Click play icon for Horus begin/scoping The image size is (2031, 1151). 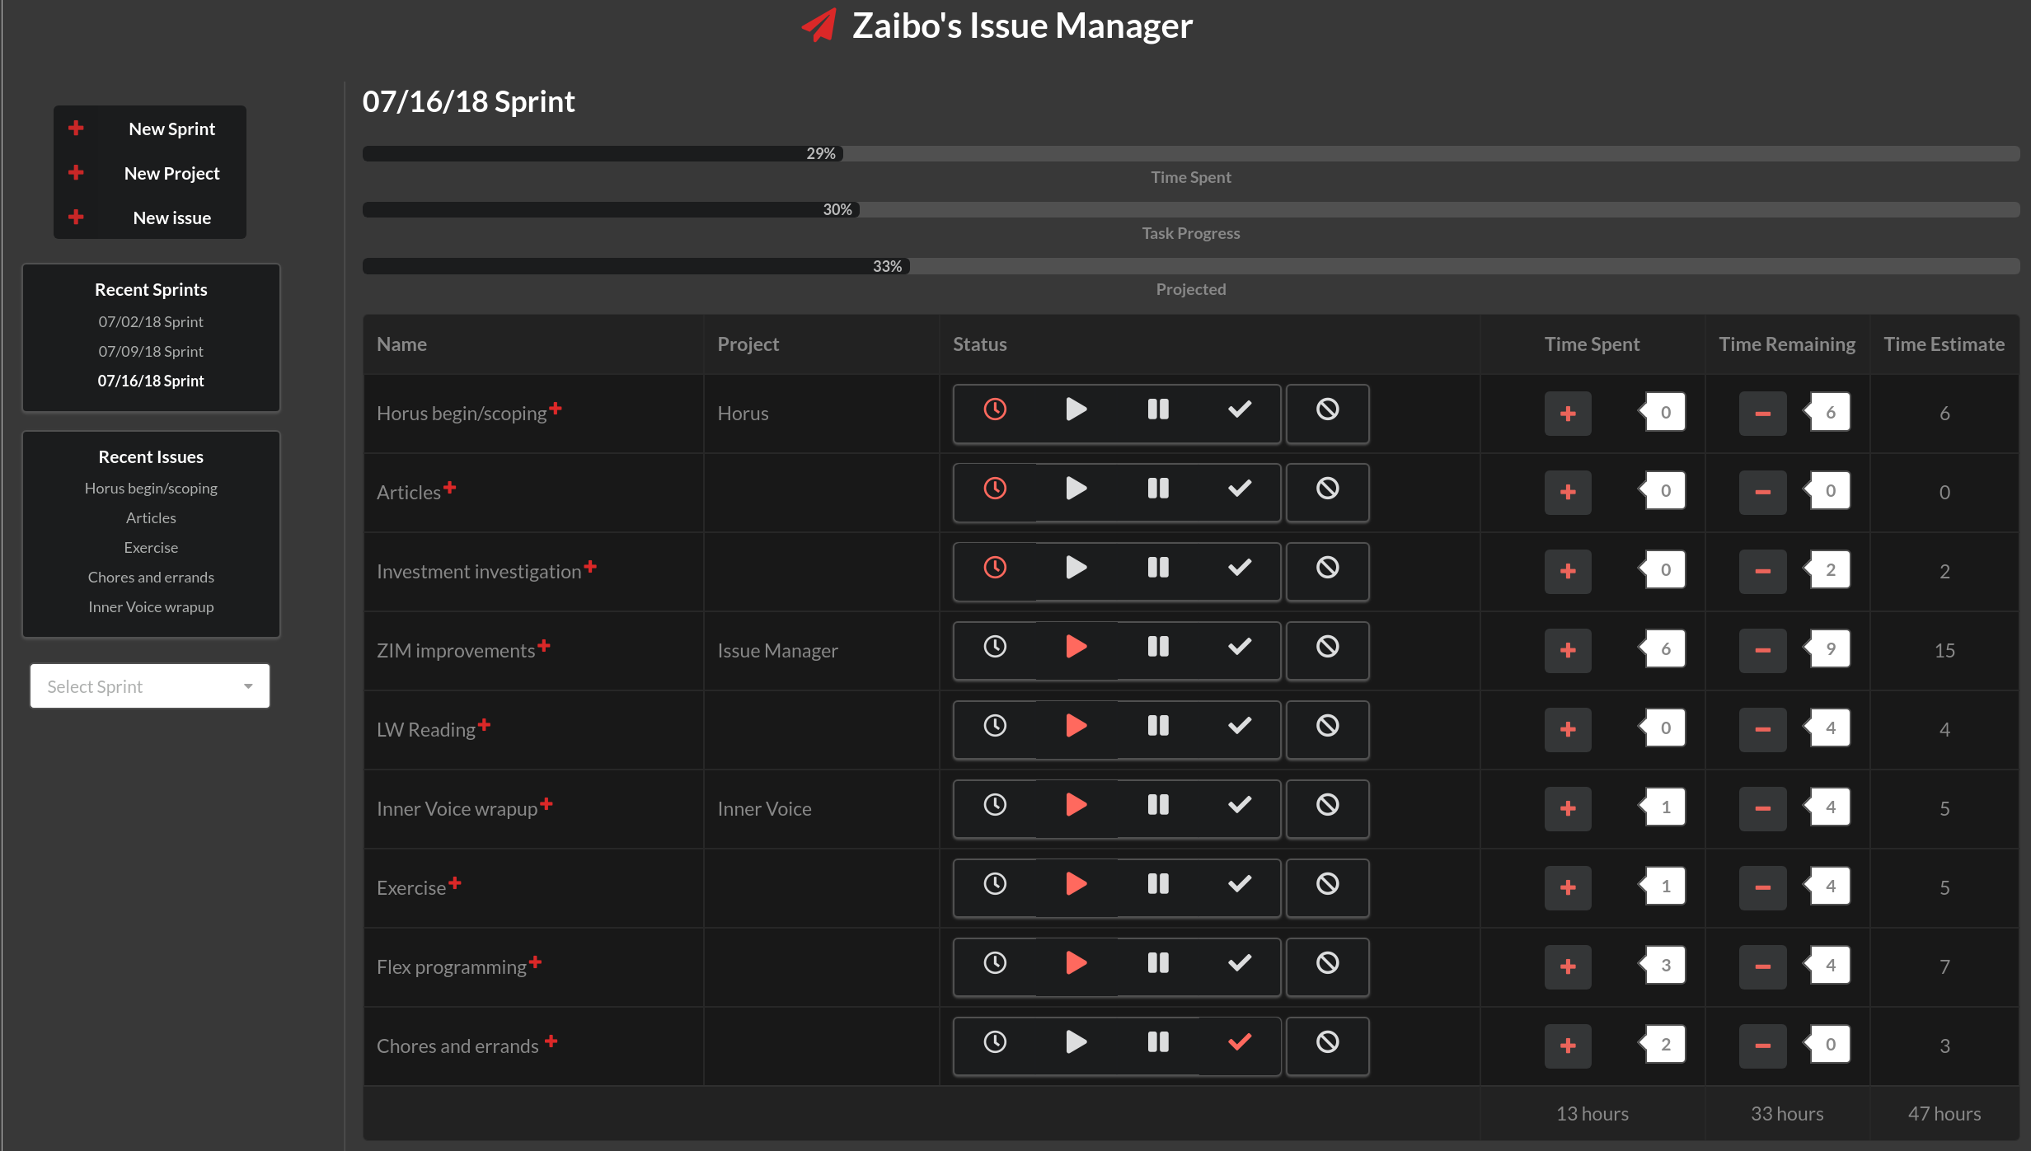click(x=1076, y=409)
